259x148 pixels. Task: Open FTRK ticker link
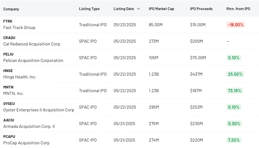point(8,21)
